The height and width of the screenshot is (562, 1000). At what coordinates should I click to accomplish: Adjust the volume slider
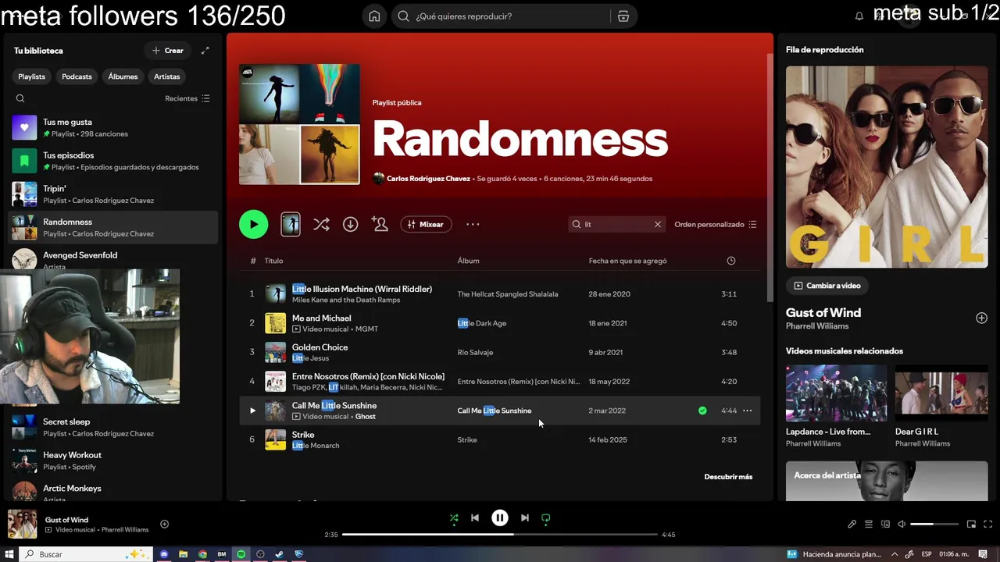coord(934,524)
